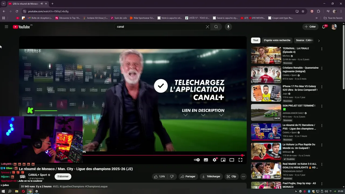Enable the miniplayer mode
Screen dimensions: 345x194
pyautogui.click(x=223, y=160)
